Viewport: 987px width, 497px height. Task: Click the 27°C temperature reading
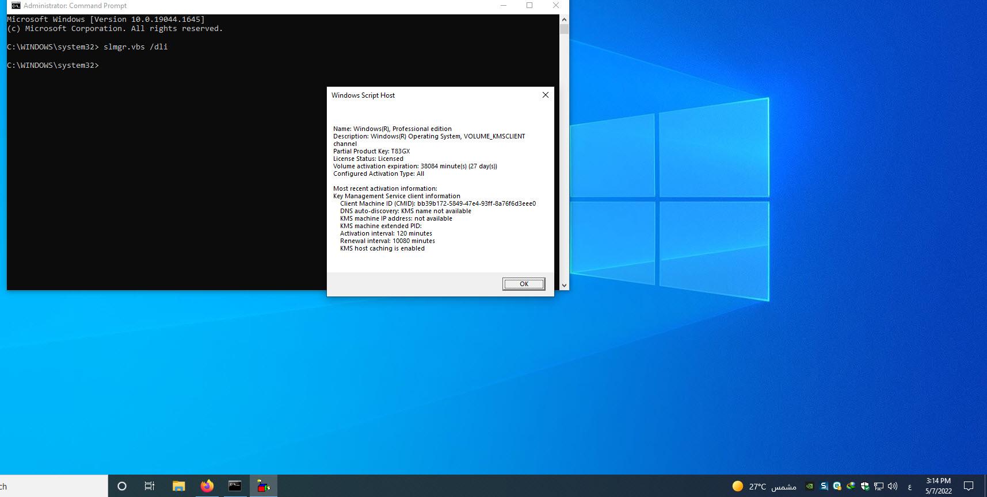(x=757, y=487)
